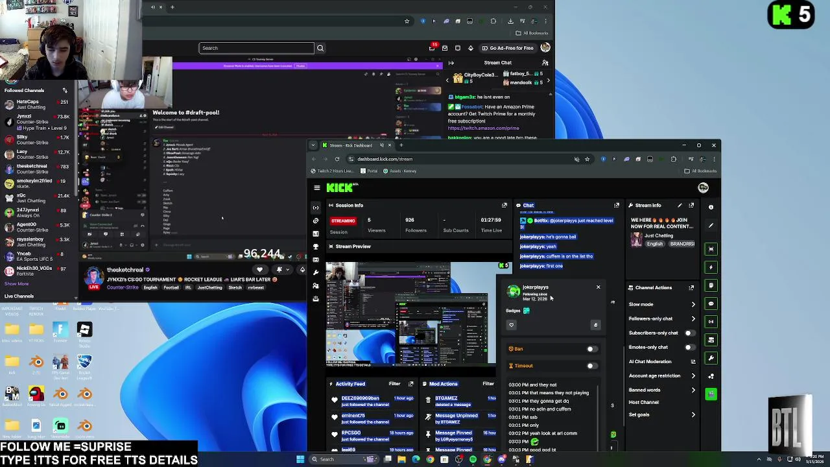Viewport: 830px width, 467px height.
Task: Pop out the Activity Feed panel
Action: coord(410,383)
